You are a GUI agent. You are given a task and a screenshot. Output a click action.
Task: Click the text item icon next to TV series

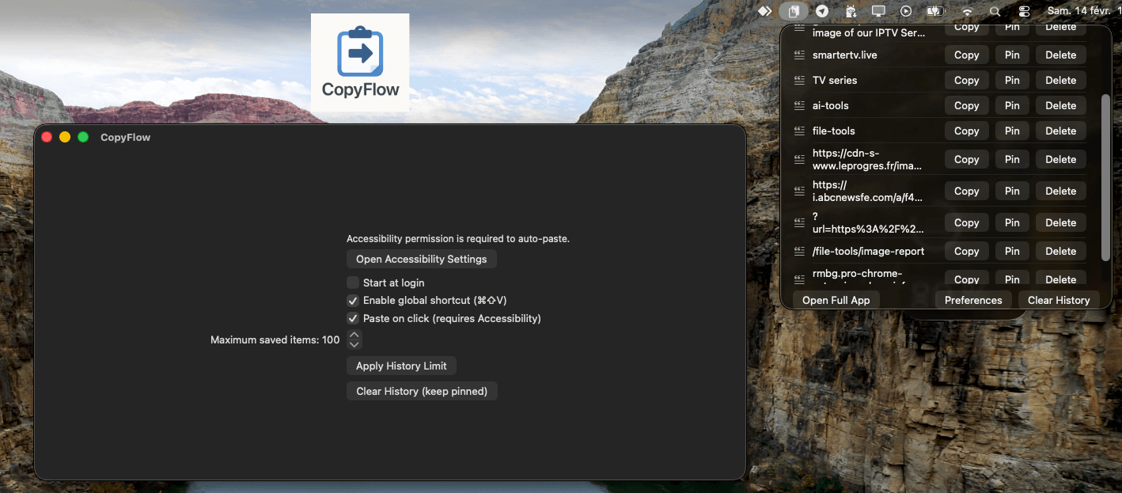pos(799,79)
